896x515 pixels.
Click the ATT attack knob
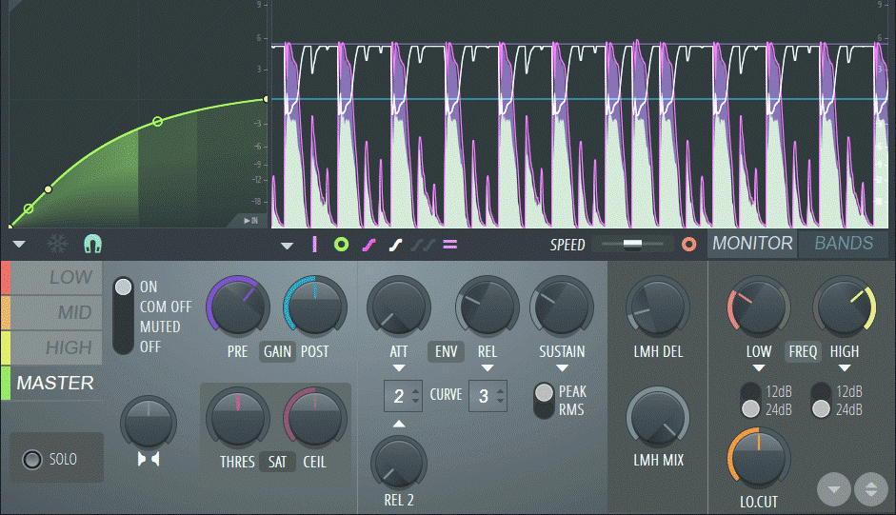pos(399,307)
